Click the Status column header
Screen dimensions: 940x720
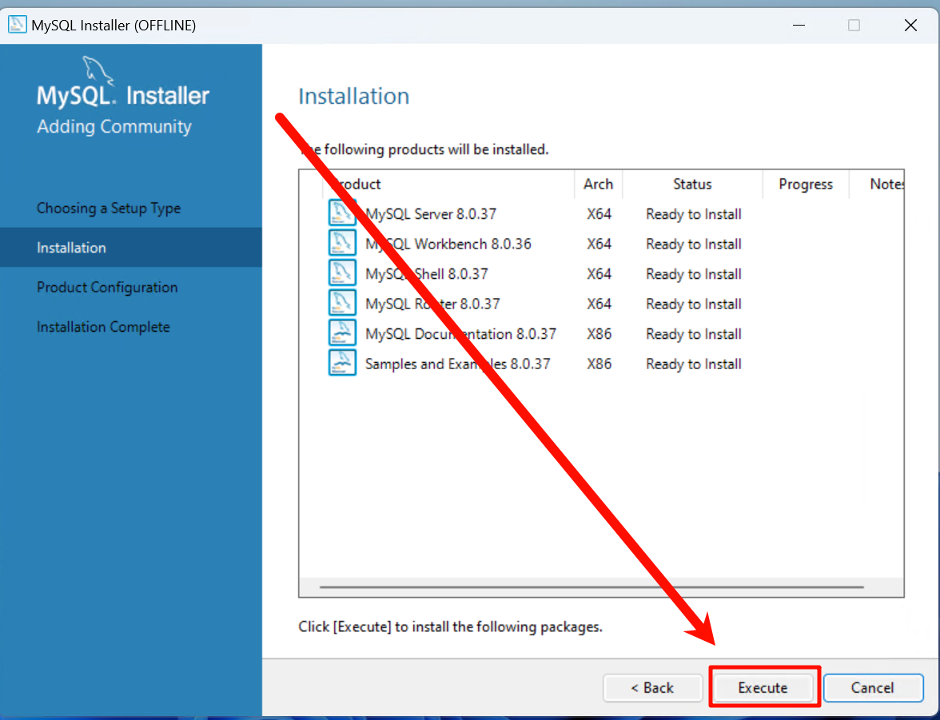pos(692,184)
